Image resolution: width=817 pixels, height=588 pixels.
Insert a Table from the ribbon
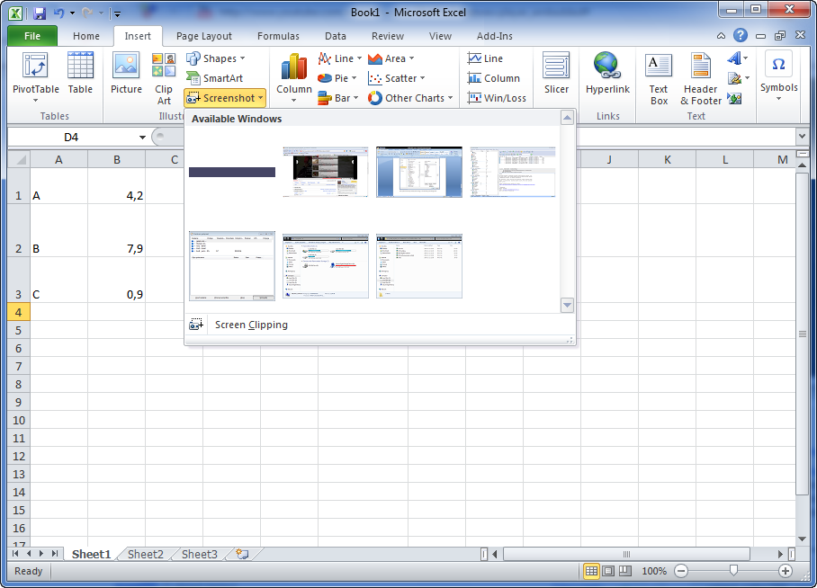tap(80, 74)
